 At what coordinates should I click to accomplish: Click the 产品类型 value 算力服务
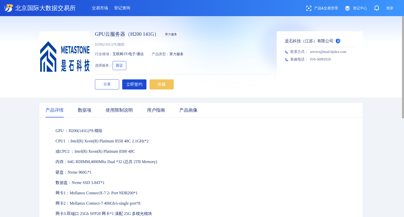176,54
